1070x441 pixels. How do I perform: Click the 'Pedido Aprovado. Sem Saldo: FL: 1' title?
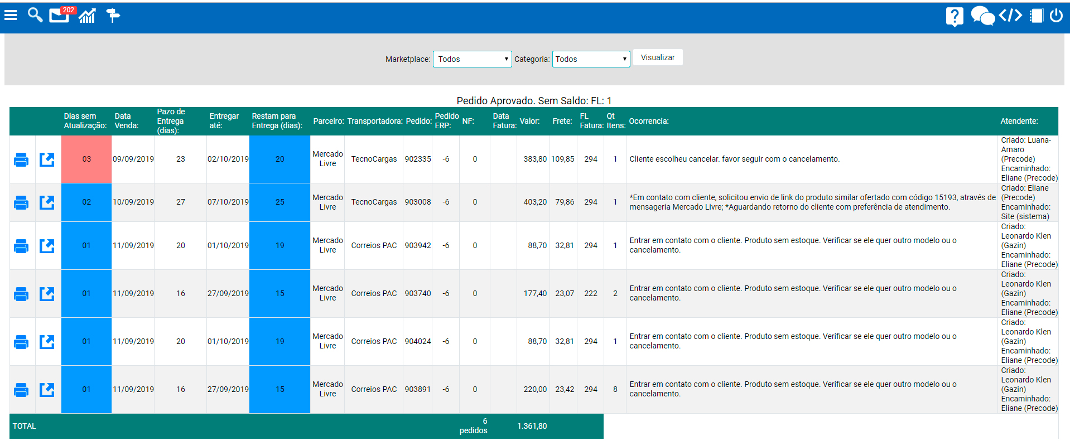pos(534,101)
